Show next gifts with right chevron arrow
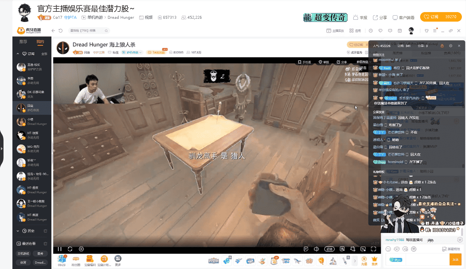This screenshot has width=466, height=269. tap(355, 261)
